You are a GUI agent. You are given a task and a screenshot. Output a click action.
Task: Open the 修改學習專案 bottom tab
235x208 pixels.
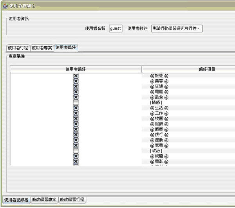tap(44, 200)
